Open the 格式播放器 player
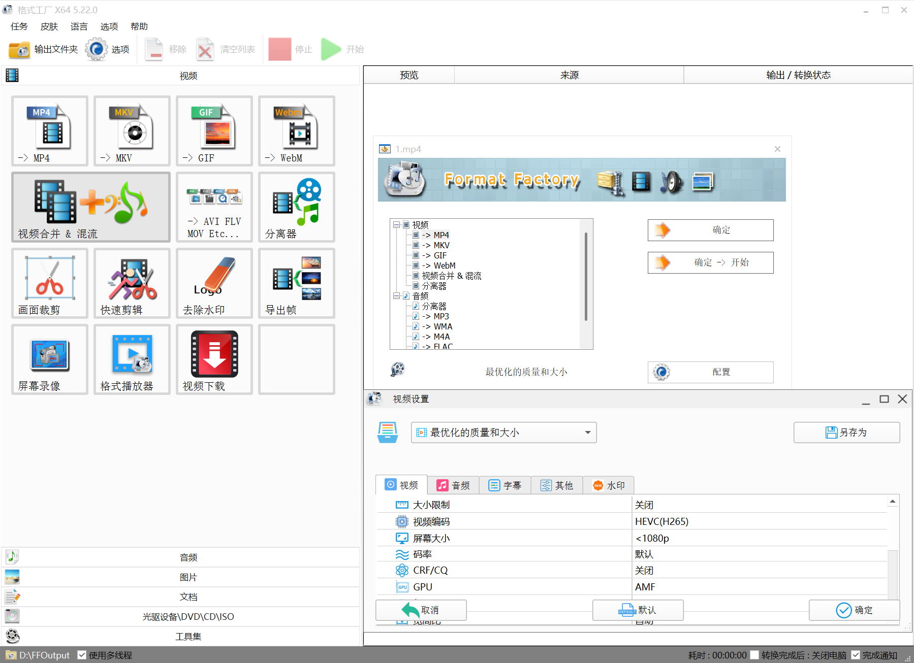914x663 pixels. click(x=132, y=359)
